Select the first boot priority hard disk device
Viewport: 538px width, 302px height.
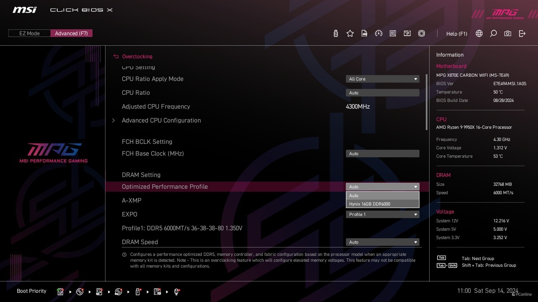pos(61,292)
